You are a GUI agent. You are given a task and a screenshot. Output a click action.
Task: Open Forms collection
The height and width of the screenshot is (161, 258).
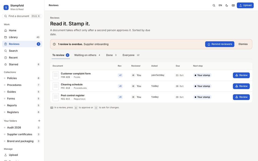point(22,98)
